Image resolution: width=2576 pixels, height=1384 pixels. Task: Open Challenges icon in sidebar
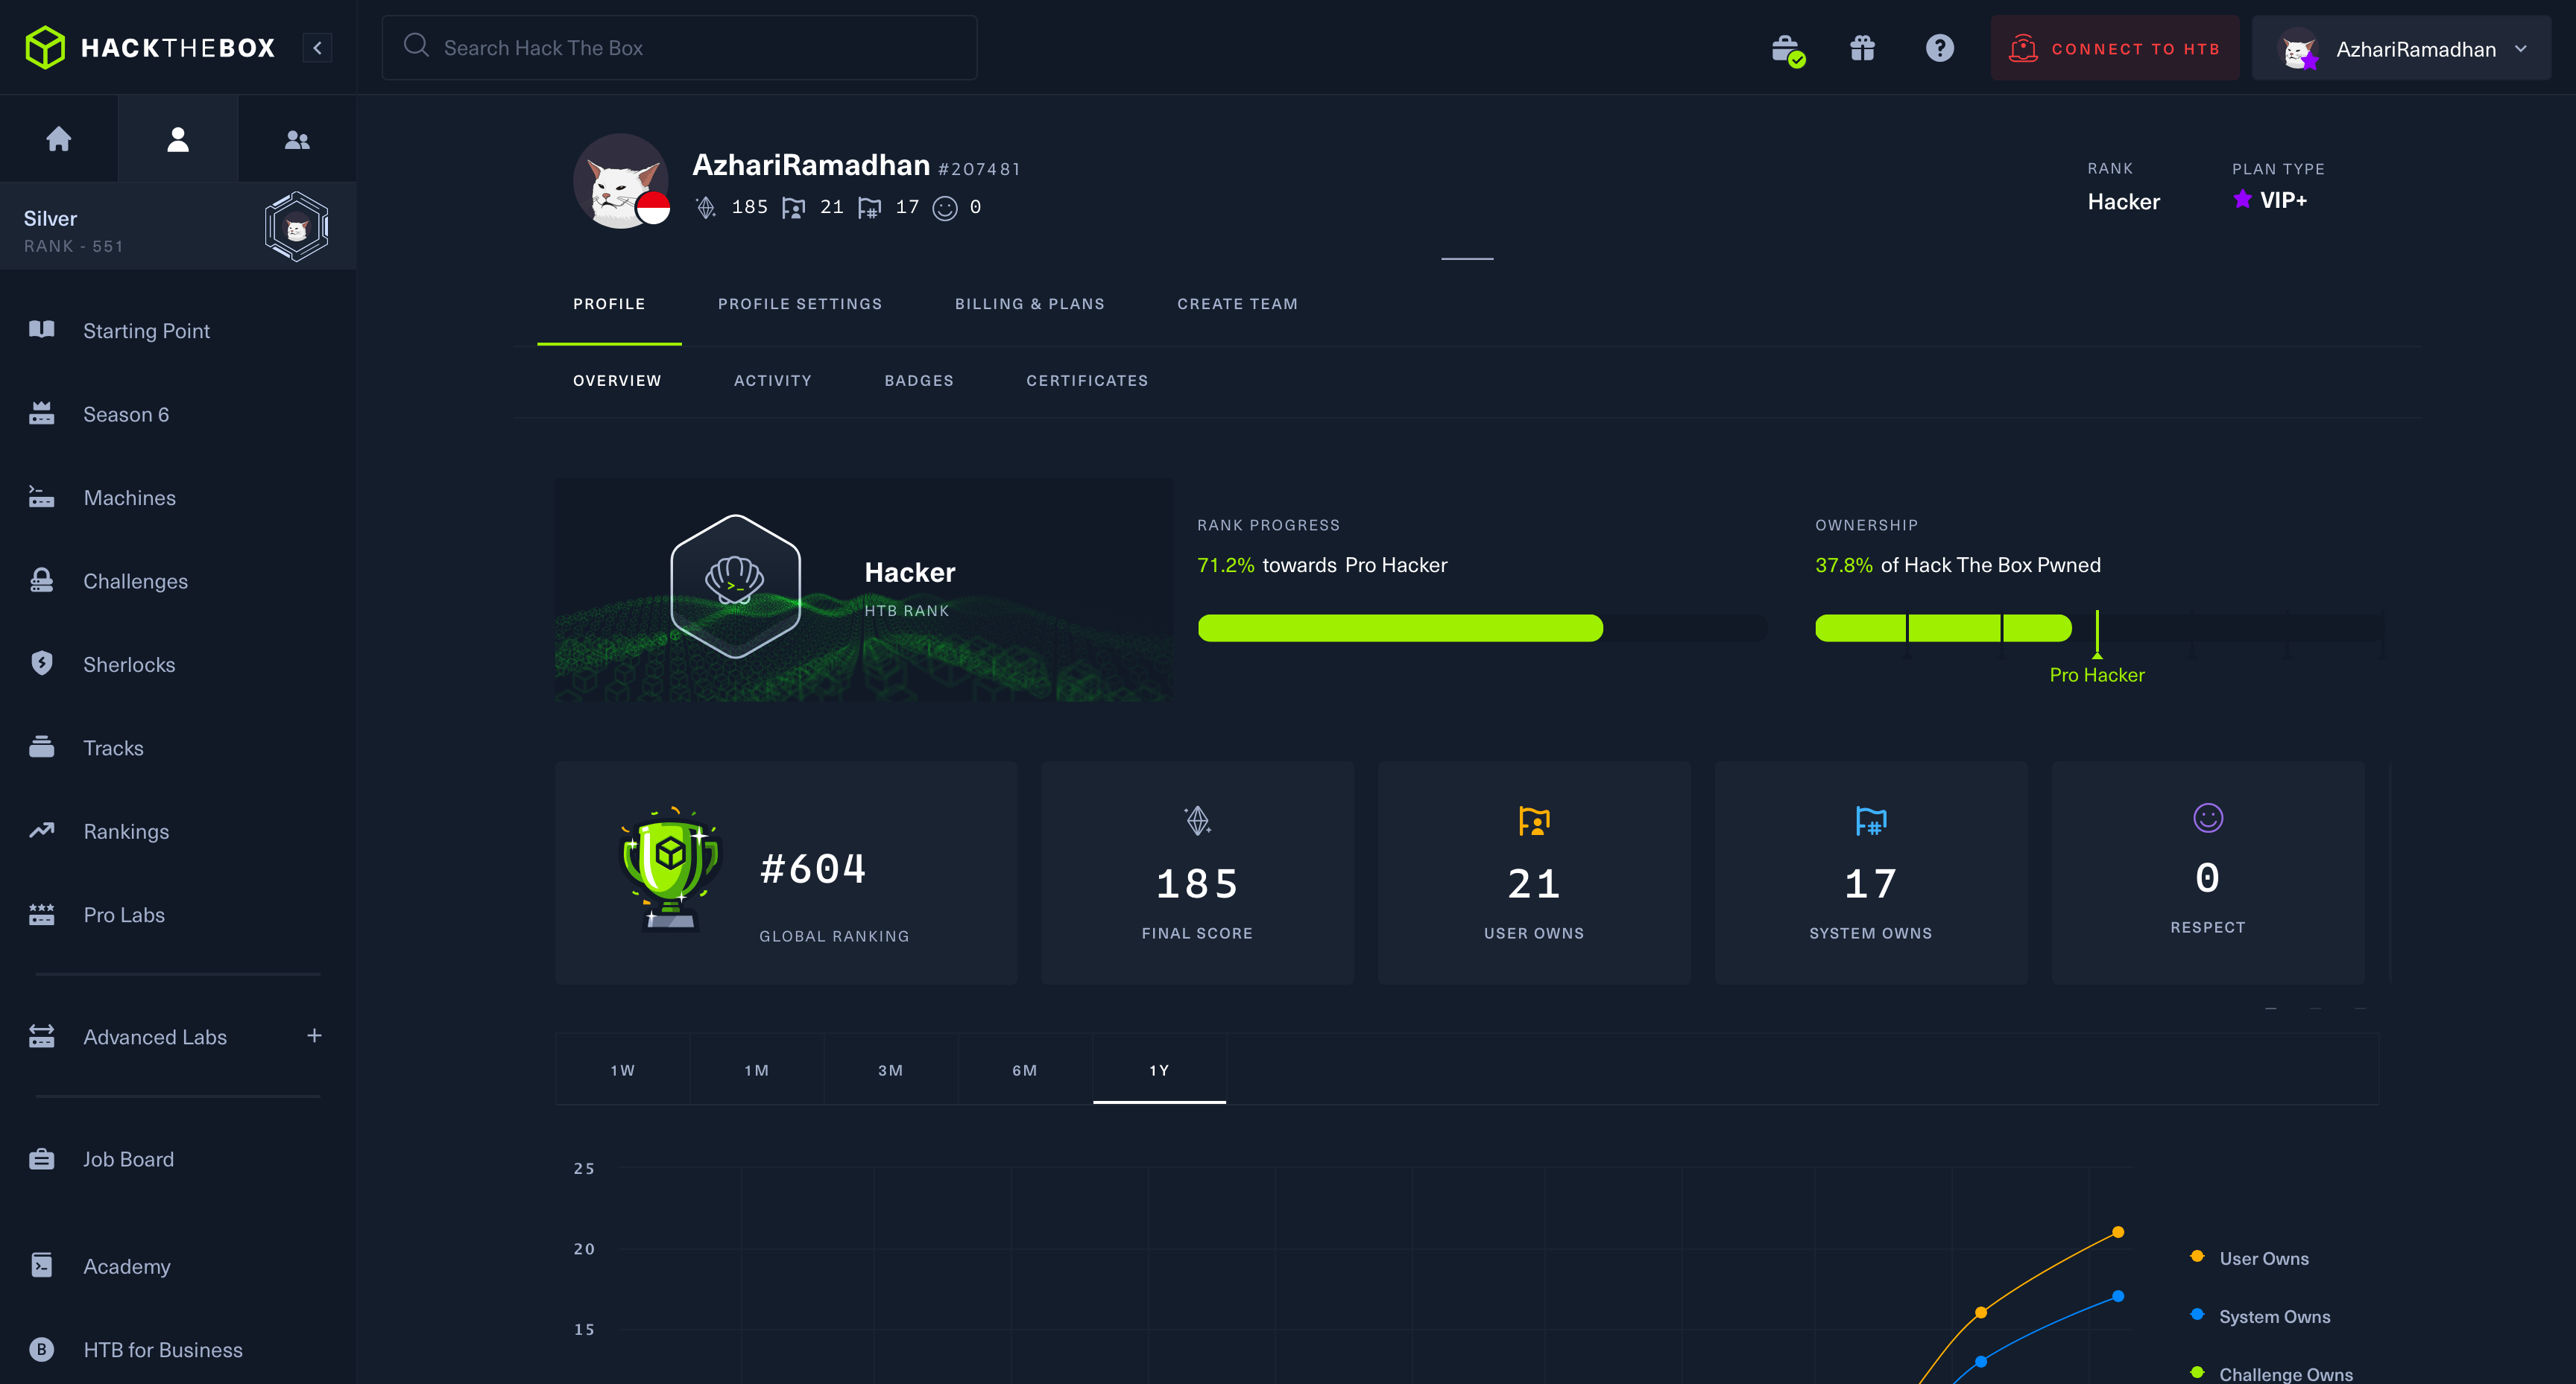click(42, 580)
